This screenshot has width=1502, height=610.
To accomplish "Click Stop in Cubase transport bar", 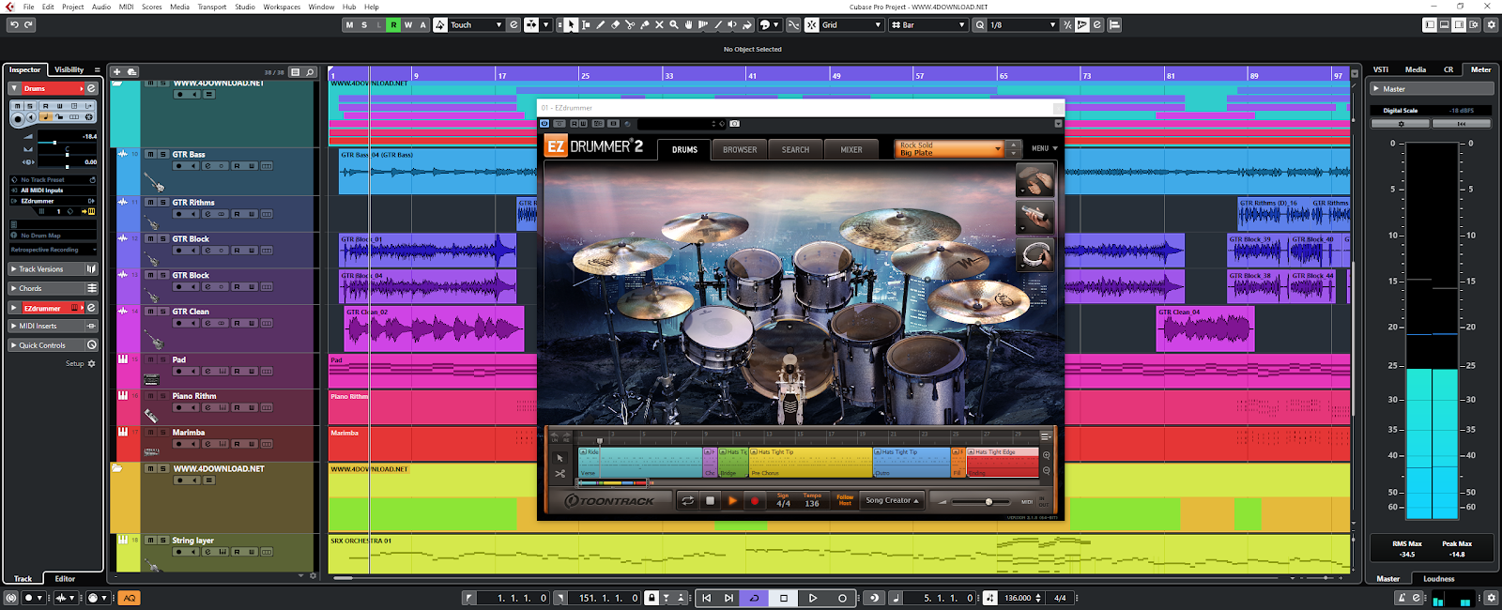I will 784,598.
